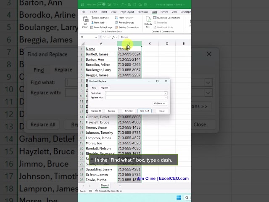Click the confirm checkmark in formula bar
Image resolution: width=269 pixels, height=202 pixels.
[109, 37]
